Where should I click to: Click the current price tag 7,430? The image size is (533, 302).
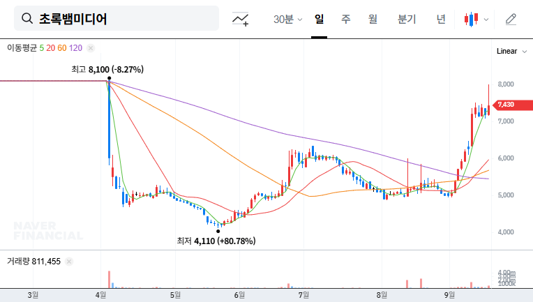(x=512, y=105)
